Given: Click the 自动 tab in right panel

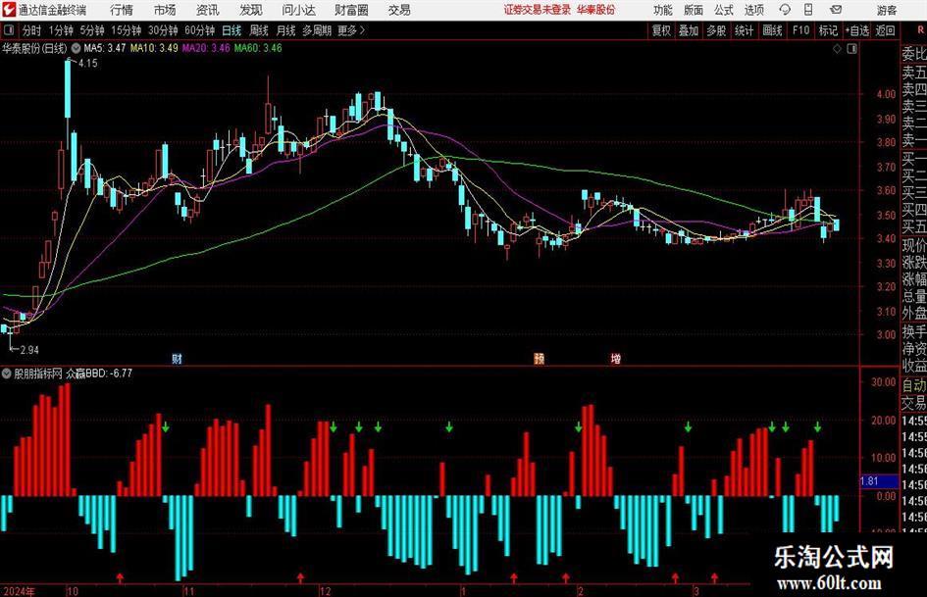Looking at the screenshot, I should point(914,385).
